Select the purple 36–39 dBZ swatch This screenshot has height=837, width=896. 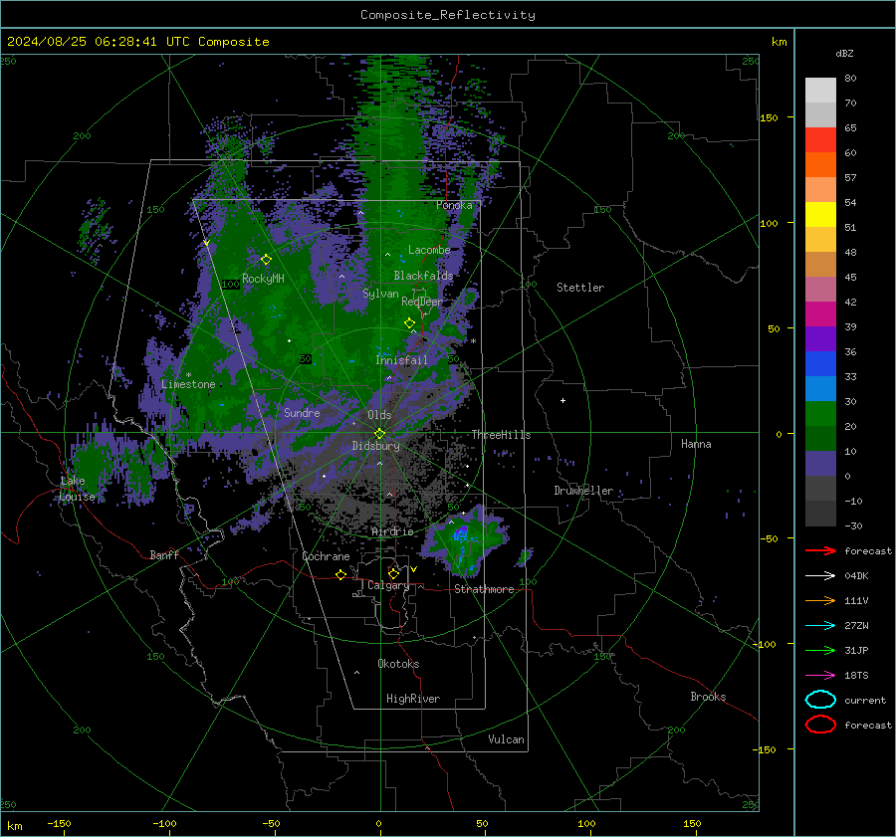tap(820, 338)
